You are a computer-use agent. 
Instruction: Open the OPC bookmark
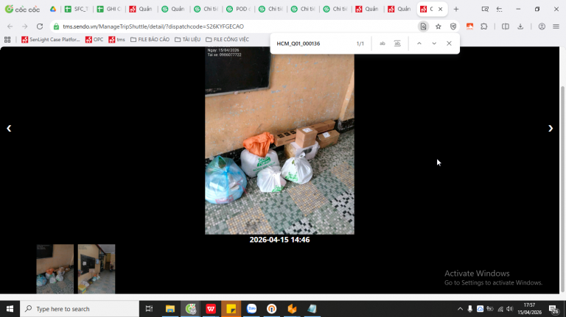(x=94, y=40)
